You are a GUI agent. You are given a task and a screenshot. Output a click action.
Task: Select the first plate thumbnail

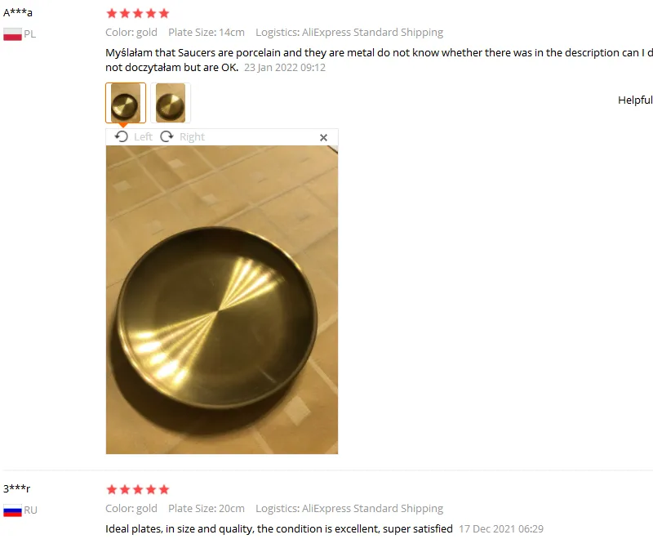[x=126, y=103]
